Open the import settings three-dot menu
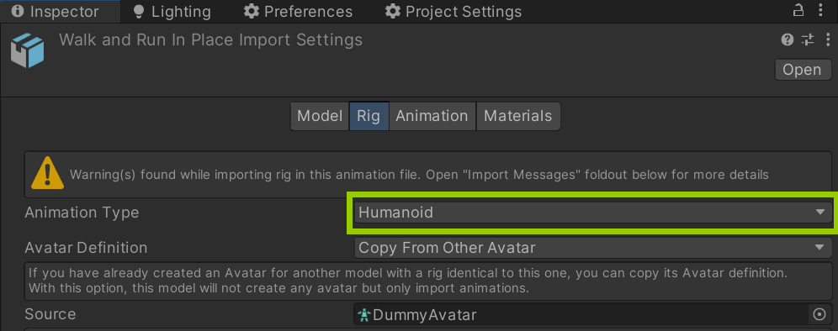The image size is (838, 331). pyautogui.click(x=828, y=39)
